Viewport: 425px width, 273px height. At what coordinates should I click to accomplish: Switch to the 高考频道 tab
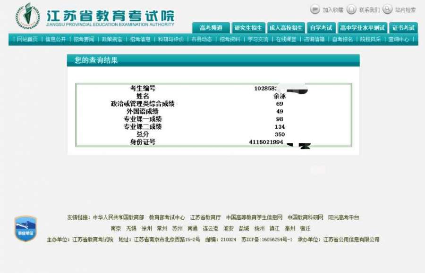coord(211,28)
